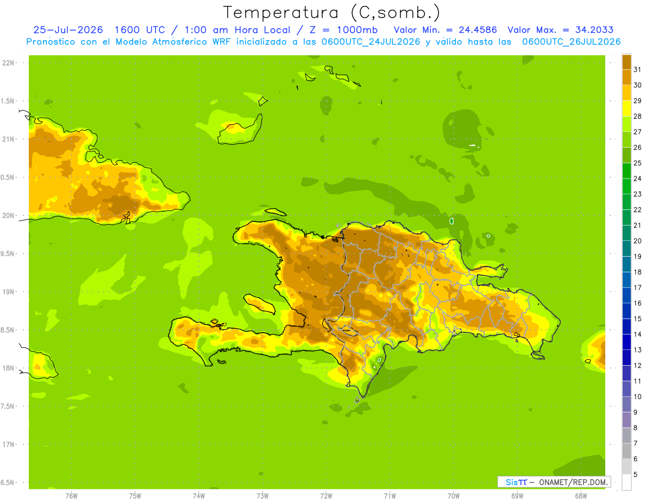Pick the gray swatch between 6 and 7
Viewport: 652px width, 503px height.
pyautogui.click(x=626, y=451)
